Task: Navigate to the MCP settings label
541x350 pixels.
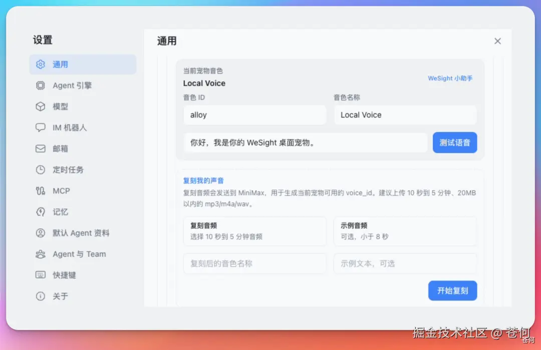Action: [61, 191]
